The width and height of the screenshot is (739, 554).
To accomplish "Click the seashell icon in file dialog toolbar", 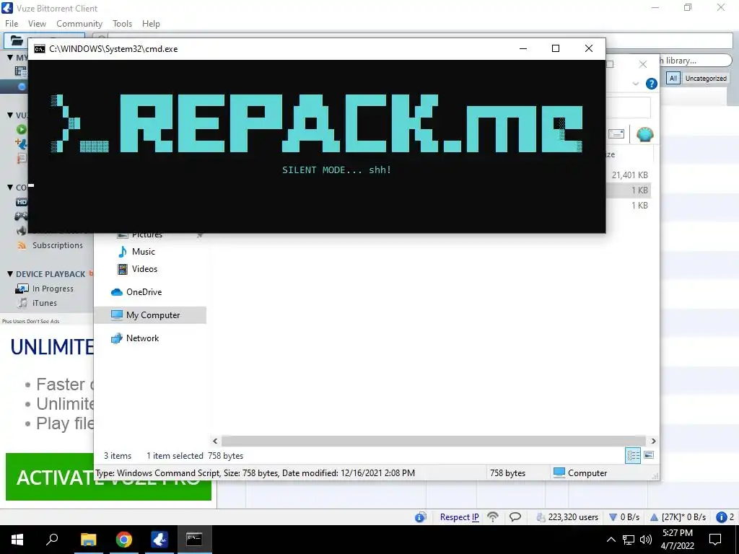I will pos(644,134).
